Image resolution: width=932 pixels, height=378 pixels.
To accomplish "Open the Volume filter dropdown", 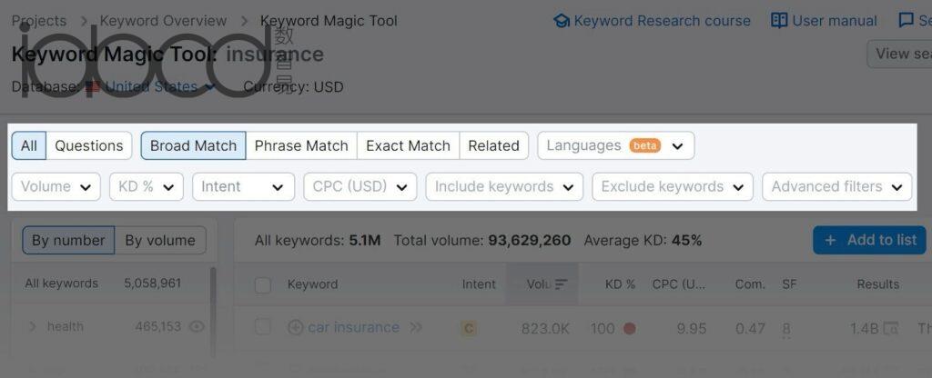I will pos(56,187).
